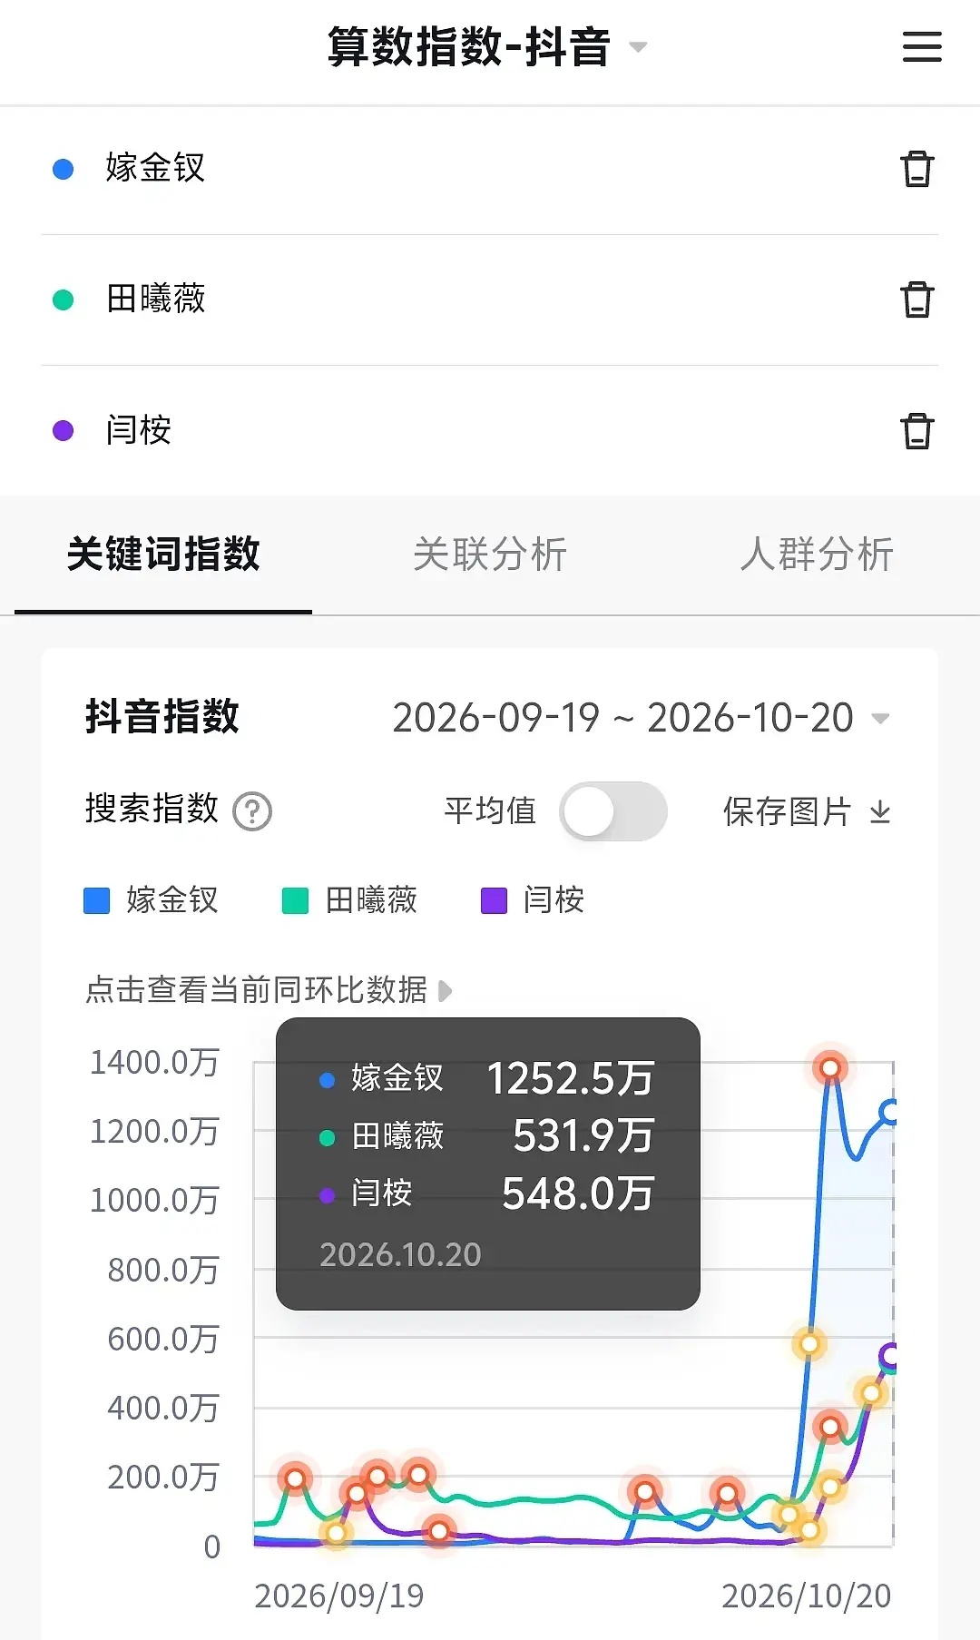
Task: Delete the 嫁金钗 keyword
Action: pyautogui.click(x=916, y=169)
